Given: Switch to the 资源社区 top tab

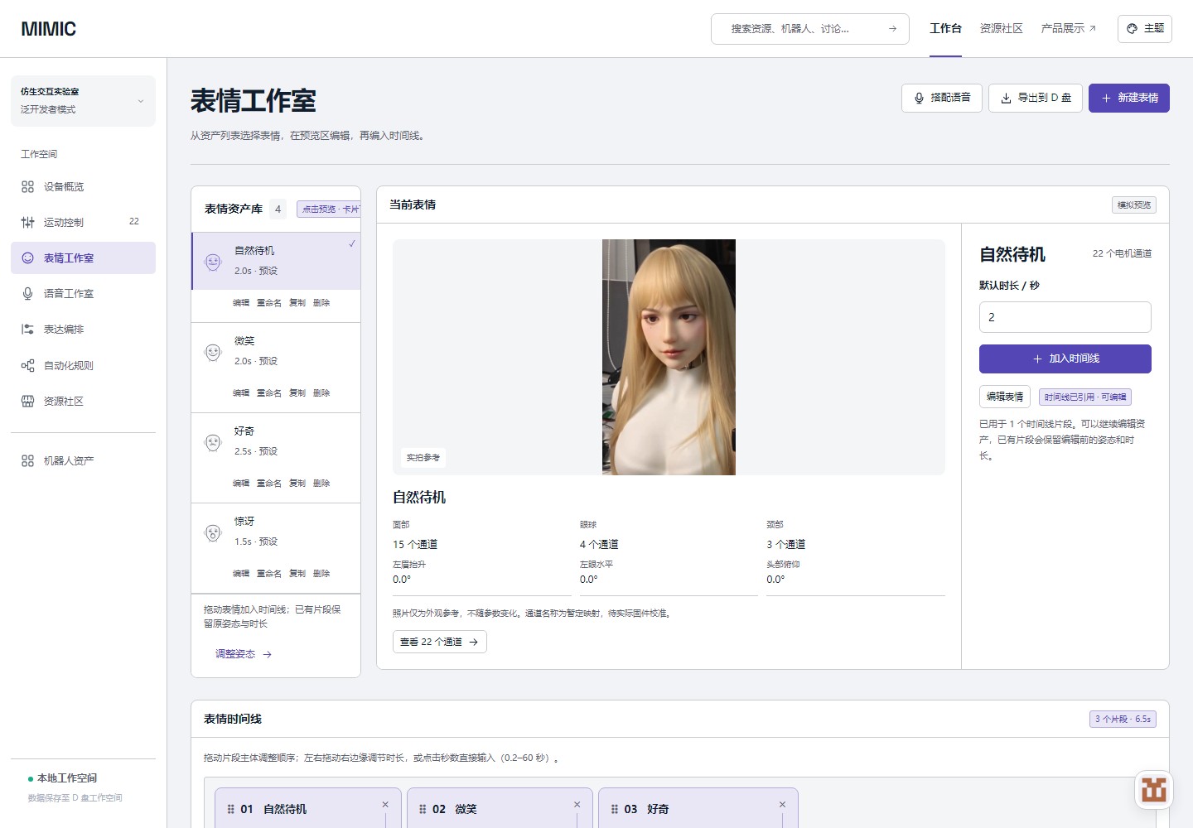Looking at the screenshot, I should click(x=1001, y=28).
